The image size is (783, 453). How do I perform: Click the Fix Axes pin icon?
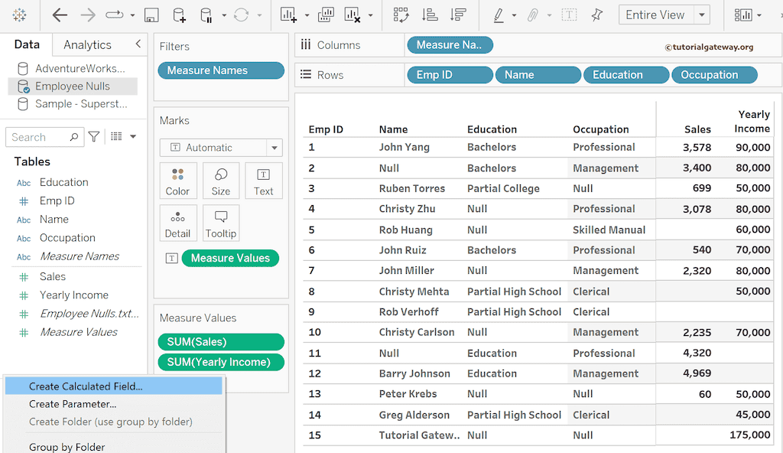(597, 15)
